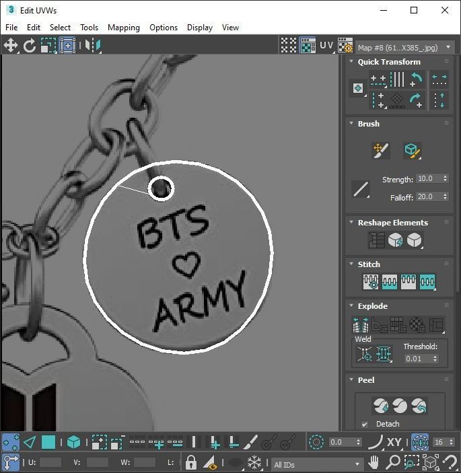Click the Target Weld icon

(x=365, y=354)
